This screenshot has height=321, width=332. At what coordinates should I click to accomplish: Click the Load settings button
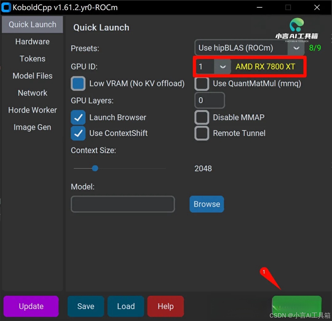point(126,306)
